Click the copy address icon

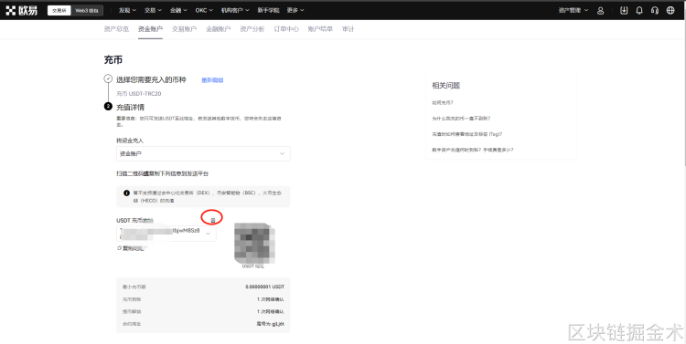tap(119, 248)
